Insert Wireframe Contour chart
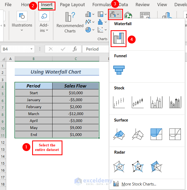 click(x=175, y=134)
